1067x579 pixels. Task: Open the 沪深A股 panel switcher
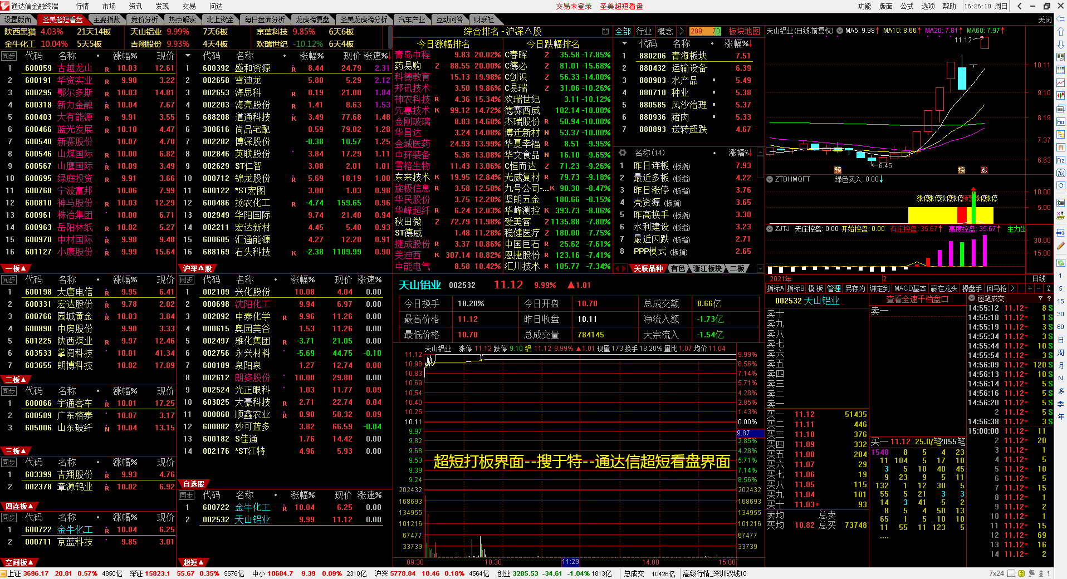(198, 268)
